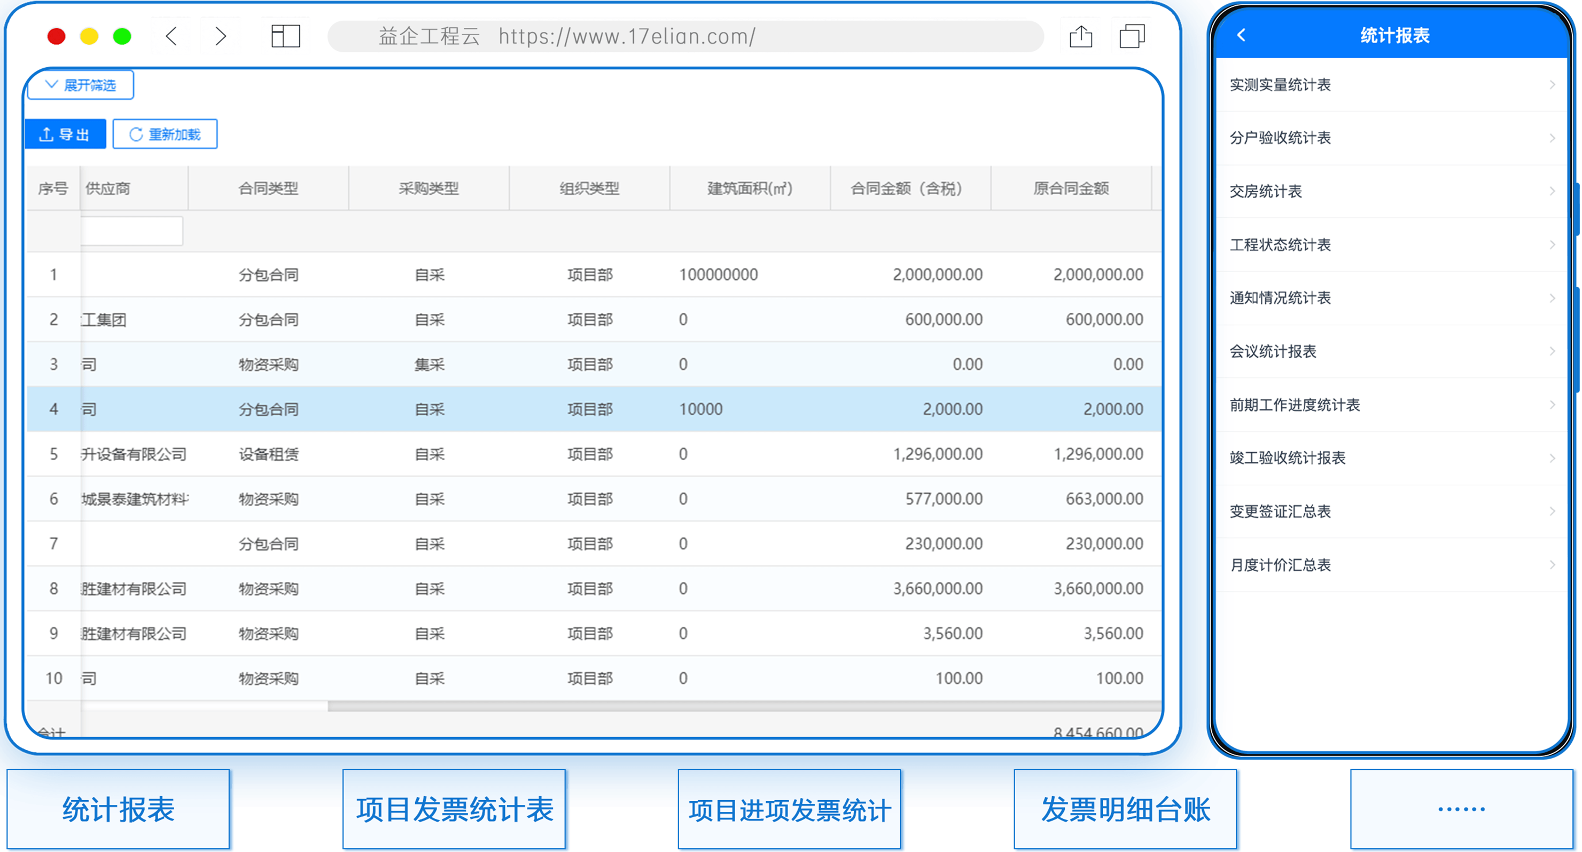This screenshot has width=1582, height=852.
Task: Click the 合同类型 column header
Action: [268, 188]
